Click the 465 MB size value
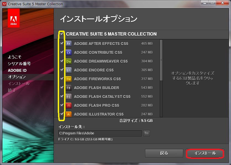 pyautogui.click(x=147, y=44)
